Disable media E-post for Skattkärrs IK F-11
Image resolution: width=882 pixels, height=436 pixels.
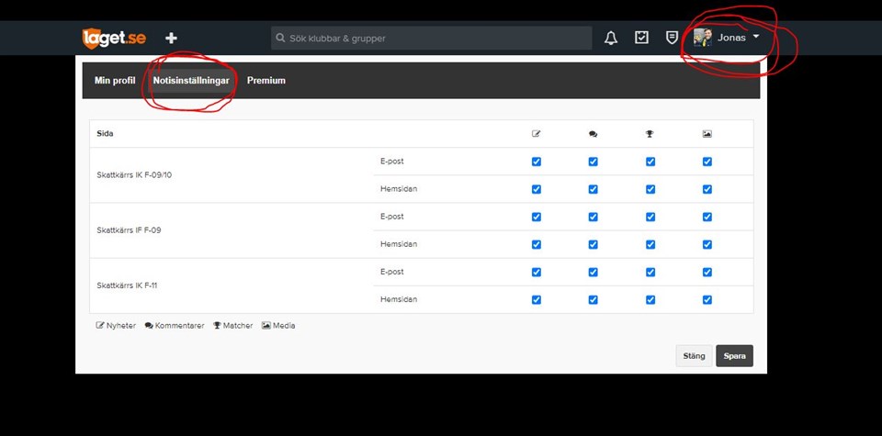[707, 272]
